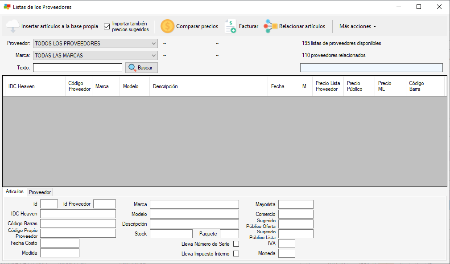This screenshot has width=450, height=264.
Task: Sort by IDC Heaven column header
Action: pos(35,86)
